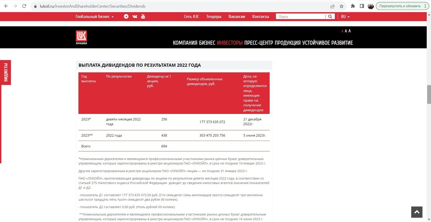Click the magnifier icon in the site search

tap(330, 16)
